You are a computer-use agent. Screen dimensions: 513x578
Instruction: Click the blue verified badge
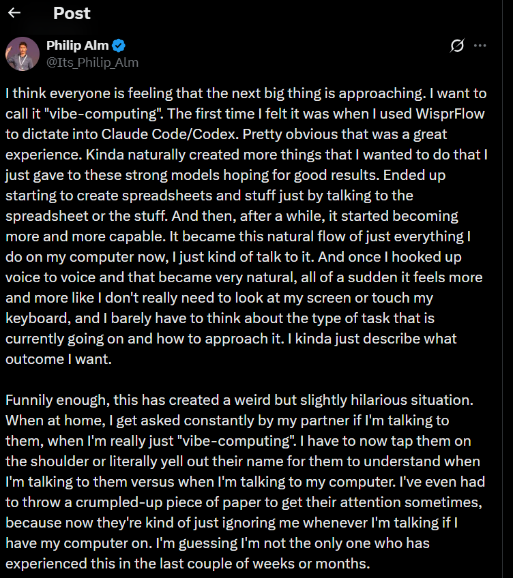tap(119, 46)
